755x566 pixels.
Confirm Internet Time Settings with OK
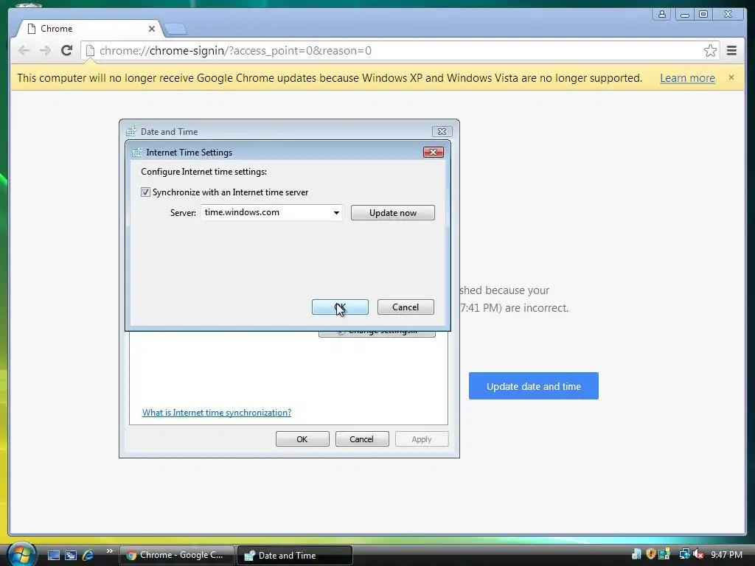pos(340,307)
